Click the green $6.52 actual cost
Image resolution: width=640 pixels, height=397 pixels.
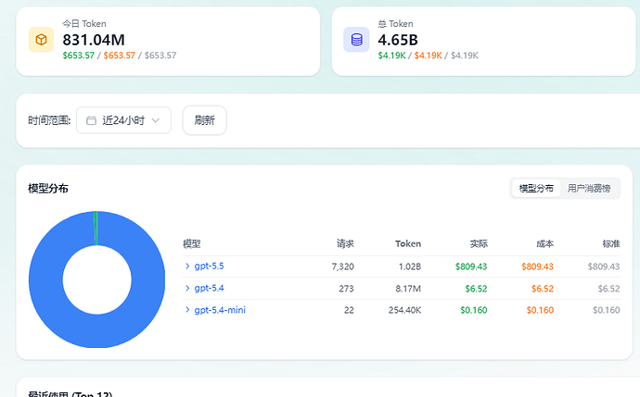click(477, 289)
